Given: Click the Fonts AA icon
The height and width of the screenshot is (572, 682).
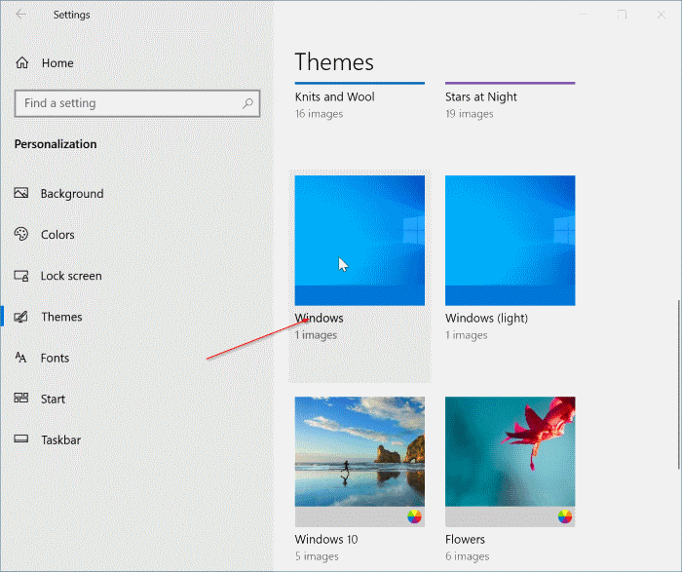Looking at the screenshot, I should [20, 358].
